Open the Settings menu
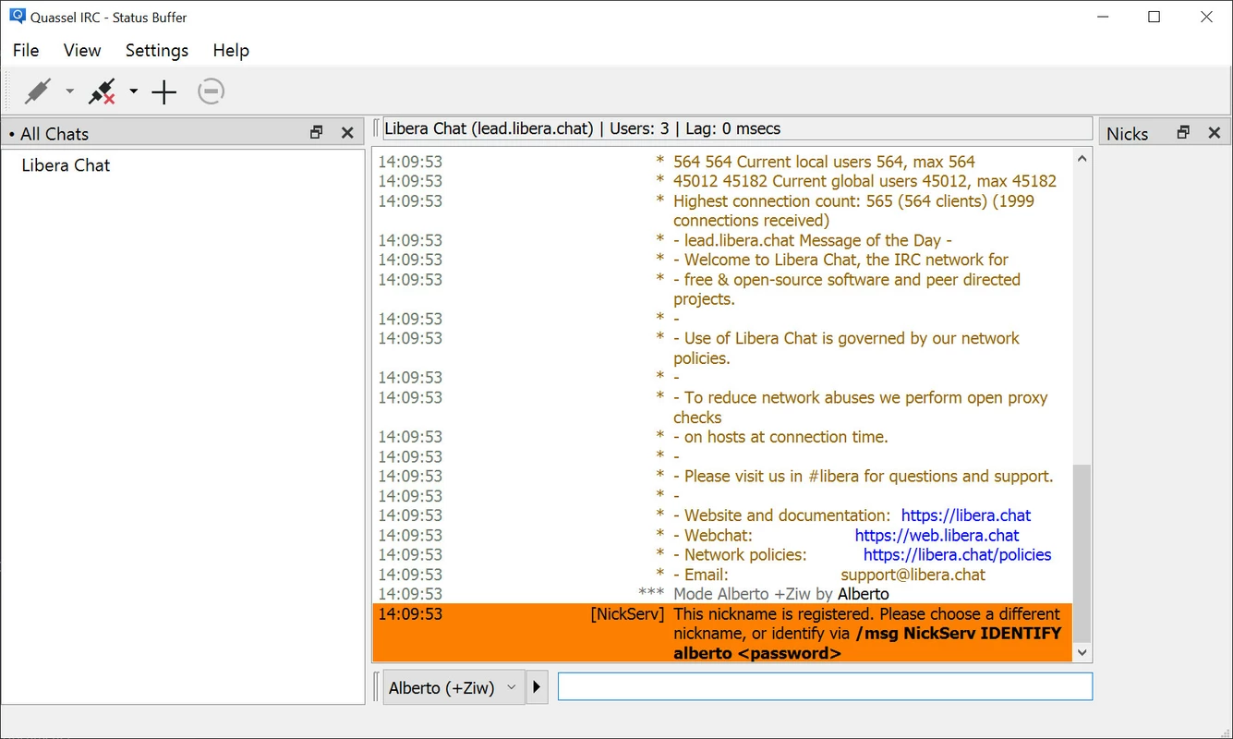The height and width of the screenshot is (739, 1233). pyautogui.click(x=157, y=51)
